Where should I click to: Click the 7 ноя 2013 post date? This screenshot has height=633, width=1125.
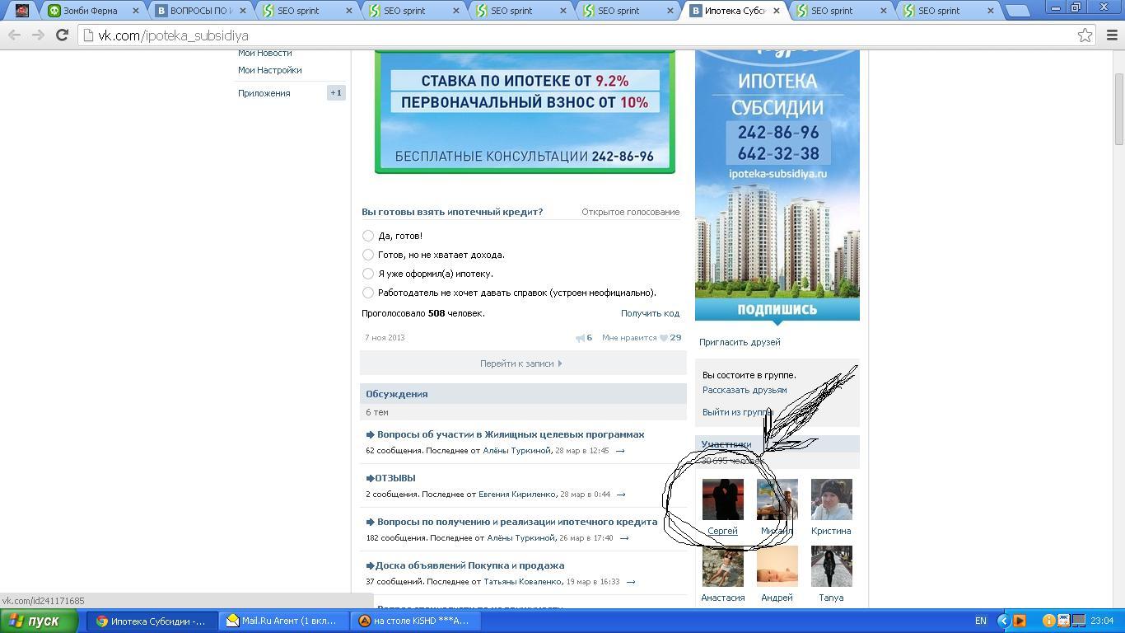[385, 338]
